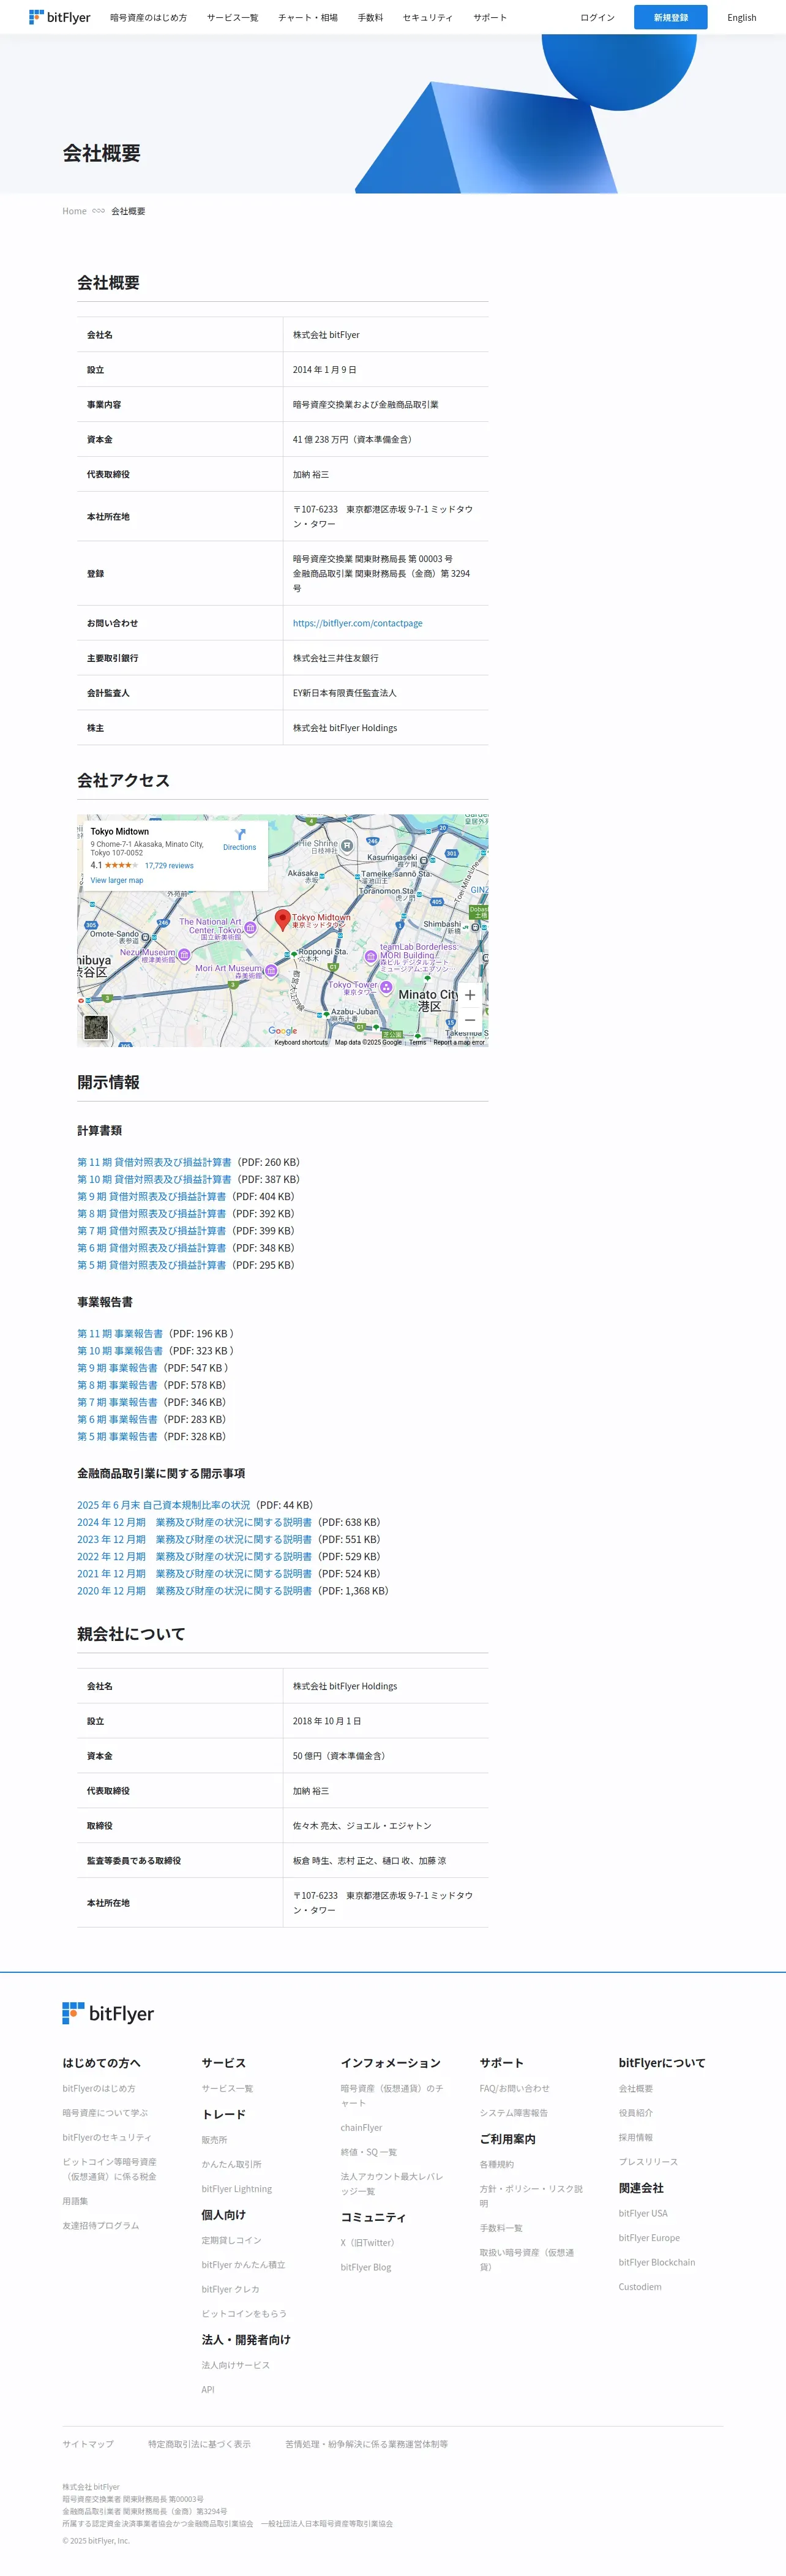Image resolution: width=786 pixels, height=2576 pixels.
Task: Click the 新規登録 button
Action: pos(670,17)
